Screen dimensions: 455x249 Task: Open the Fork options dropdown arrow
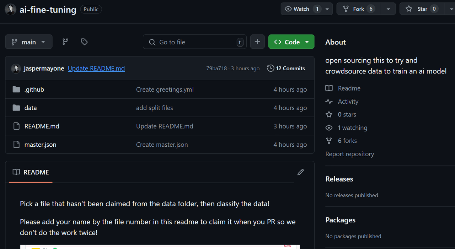(x=388, y=9)
